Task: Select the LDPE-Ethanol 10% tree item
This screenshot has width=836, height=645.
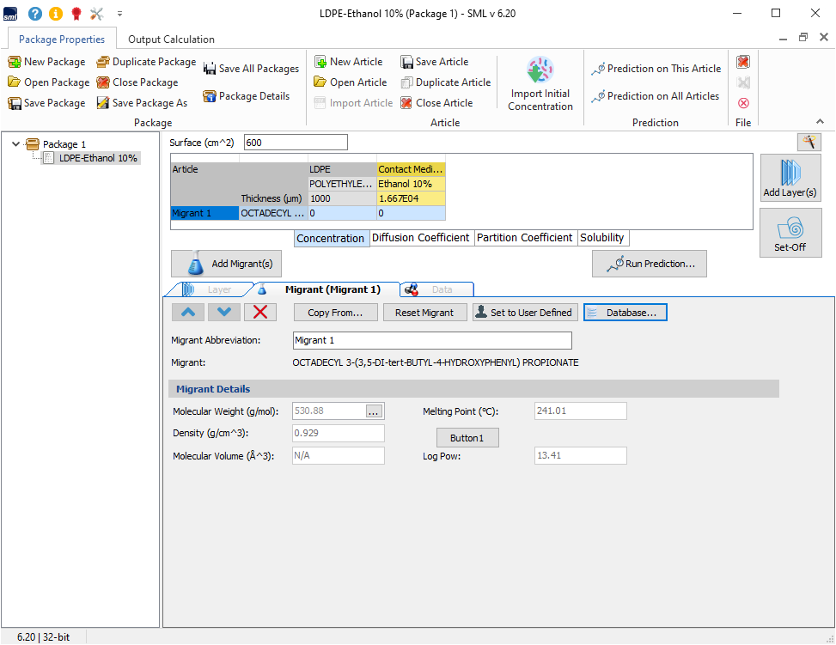Action: 97,158
